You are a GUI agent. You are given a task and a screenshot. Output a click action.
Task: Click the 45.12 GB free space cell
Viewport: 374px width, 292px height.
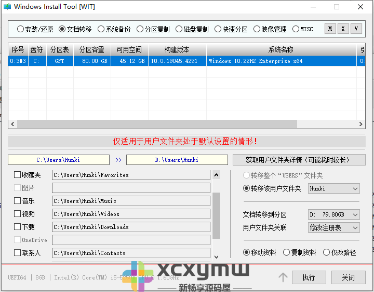(129, 61)
